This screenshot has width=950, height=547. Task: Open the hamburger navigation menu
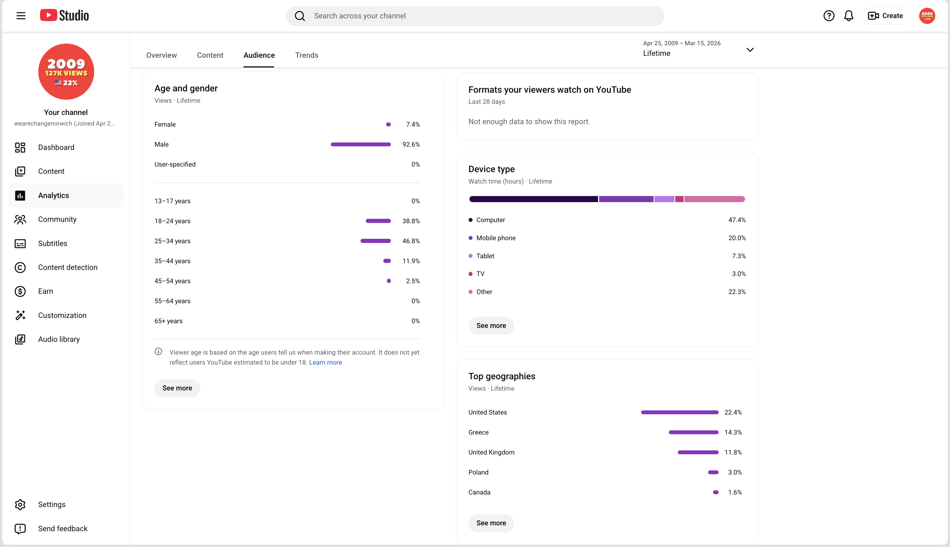click(21, 16)
